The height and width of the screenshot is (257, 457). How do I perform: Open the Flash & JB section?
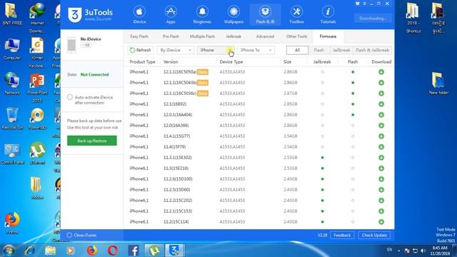click(x=265, y=15)
